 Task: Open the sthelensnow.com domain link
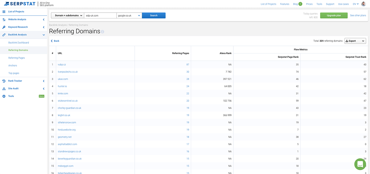click(x=67, y=122)
